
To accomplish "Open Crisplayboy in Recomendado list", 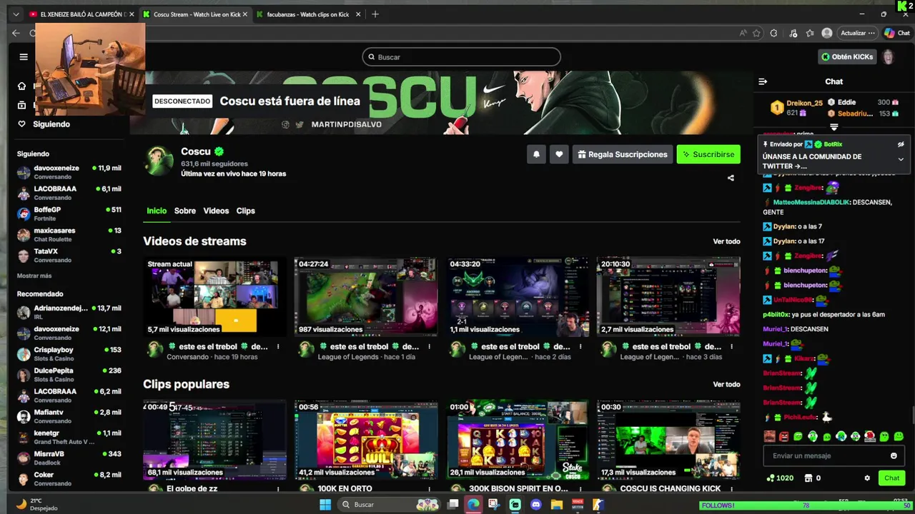I will (69, 354).
